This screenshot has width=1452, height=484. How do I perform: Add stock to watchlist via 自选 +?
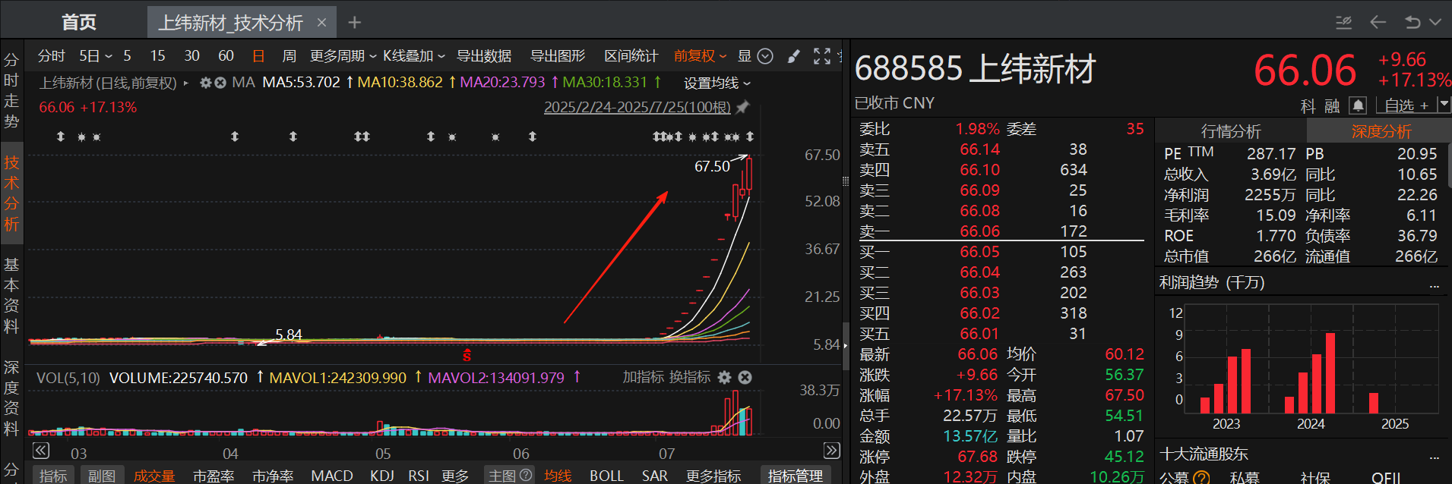(1406, 105)
